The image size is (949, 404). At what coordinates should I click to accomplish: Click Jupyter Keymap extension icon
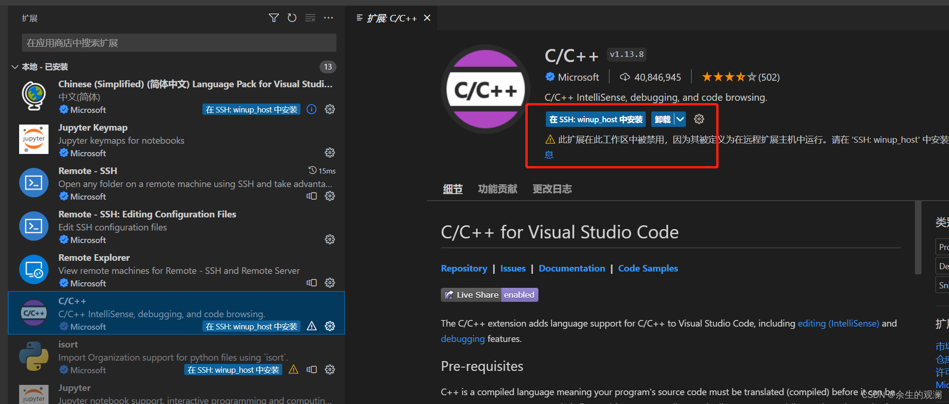click(x=34, y=139)
